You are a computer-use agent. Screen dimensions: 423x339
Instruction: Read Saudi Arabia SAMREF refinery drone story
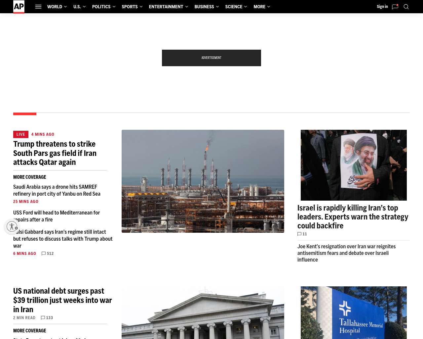coord(57,190)
